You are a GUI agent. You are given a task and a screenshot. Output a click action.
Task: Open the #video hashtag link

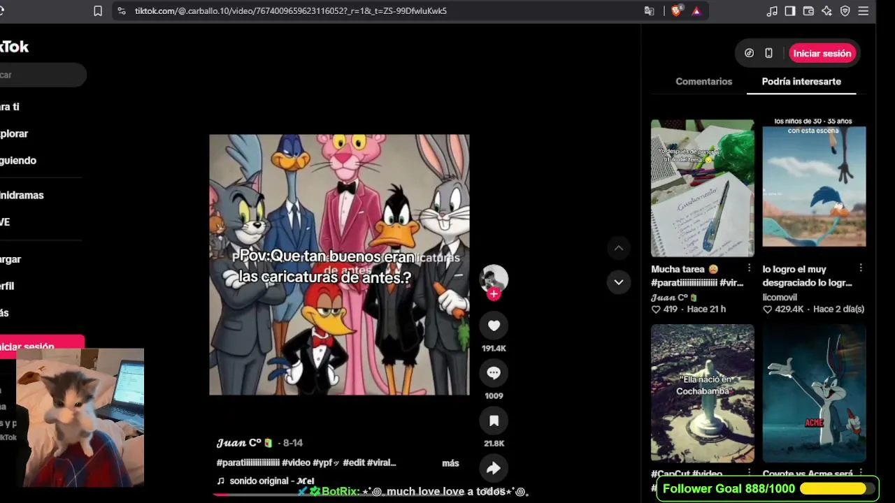click(x=296, y=463)
